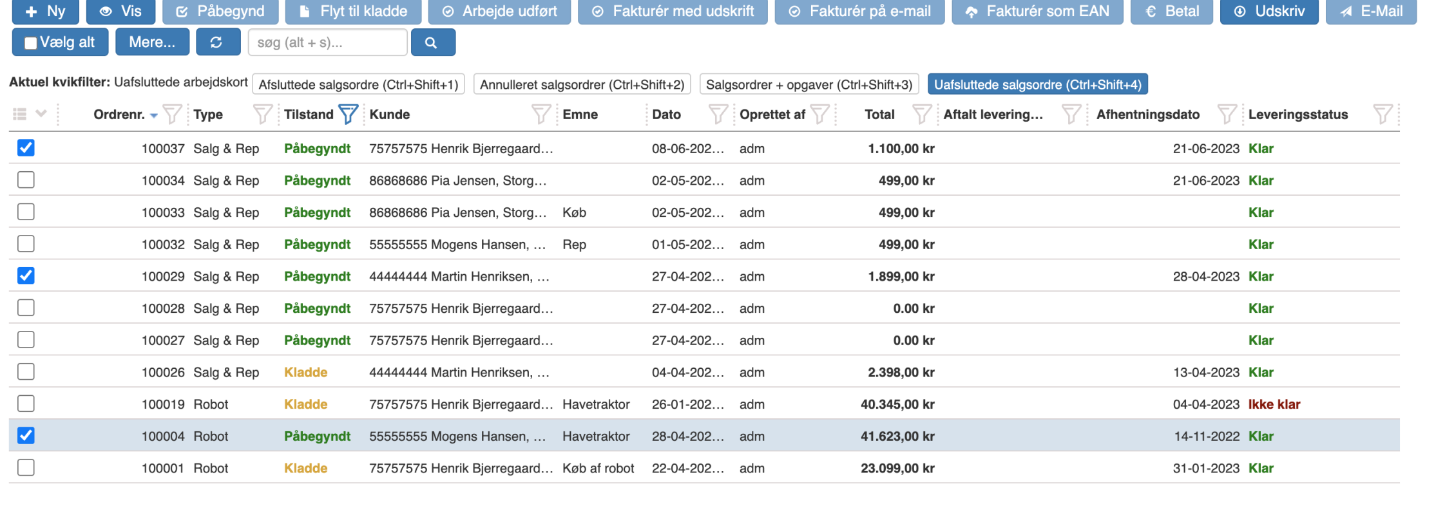
Task: Check the checkbox for order 100026
Action: (x=26, y=371)
